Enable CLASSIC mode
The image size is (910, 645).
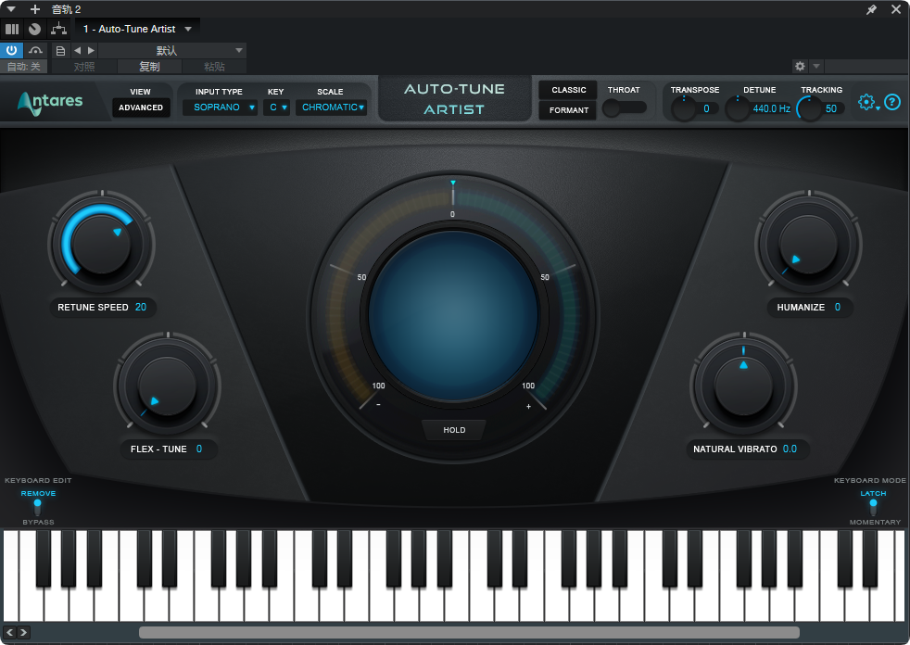pos(568,90)
